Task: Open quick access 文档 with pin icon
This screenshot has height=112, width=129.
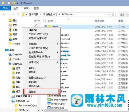Action: (13, 25)
